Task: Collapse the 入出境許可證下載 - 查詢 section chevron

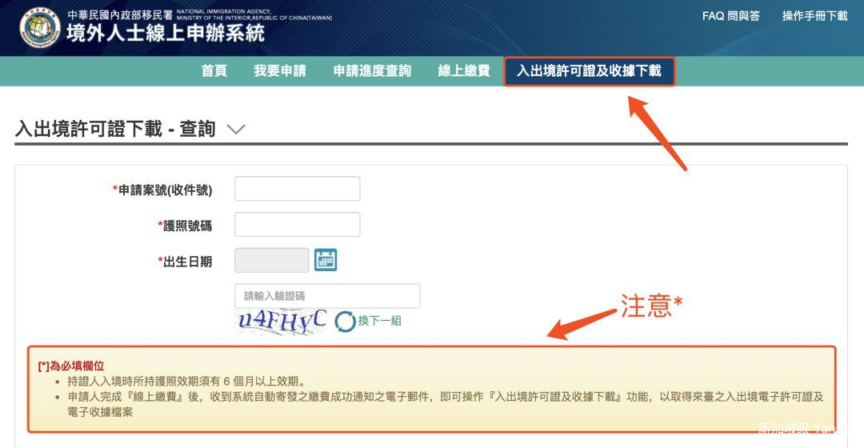Action: 236,130
